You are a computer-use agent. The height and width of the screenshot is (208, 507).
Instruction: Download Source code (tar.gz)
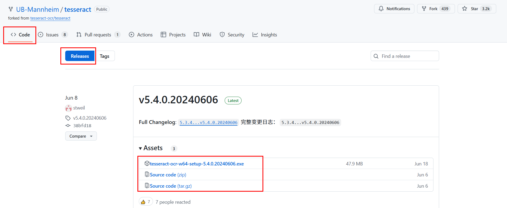pyautogui.click(x=171, y=186)
